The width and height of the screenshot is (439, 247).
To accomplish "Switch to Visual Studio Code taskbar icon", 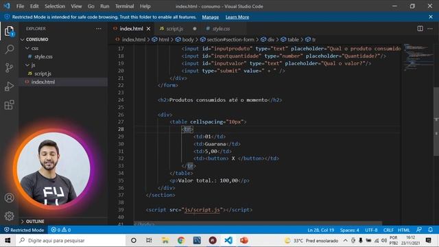I will (x=228, y=240).
